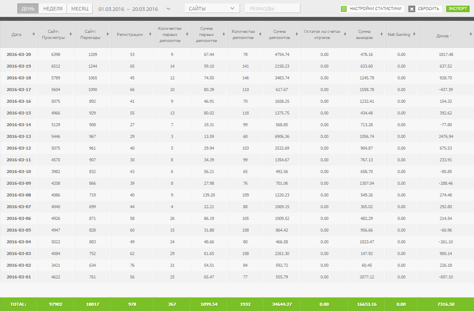Viewport: 474px width, 311px height.
Task: Click deposit sum 6906.36
Action: (x=282, y=136)
